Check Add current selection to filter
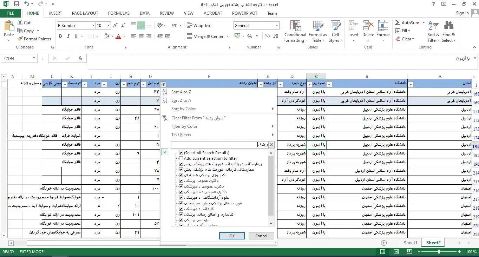 tap(181, 158)
